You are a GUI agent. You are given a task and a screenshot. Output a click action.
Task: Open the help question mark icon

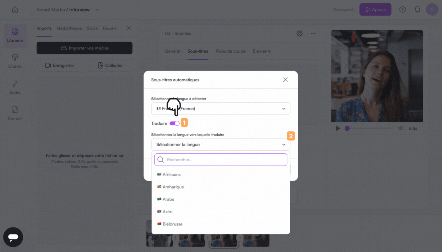click(402, 10)
